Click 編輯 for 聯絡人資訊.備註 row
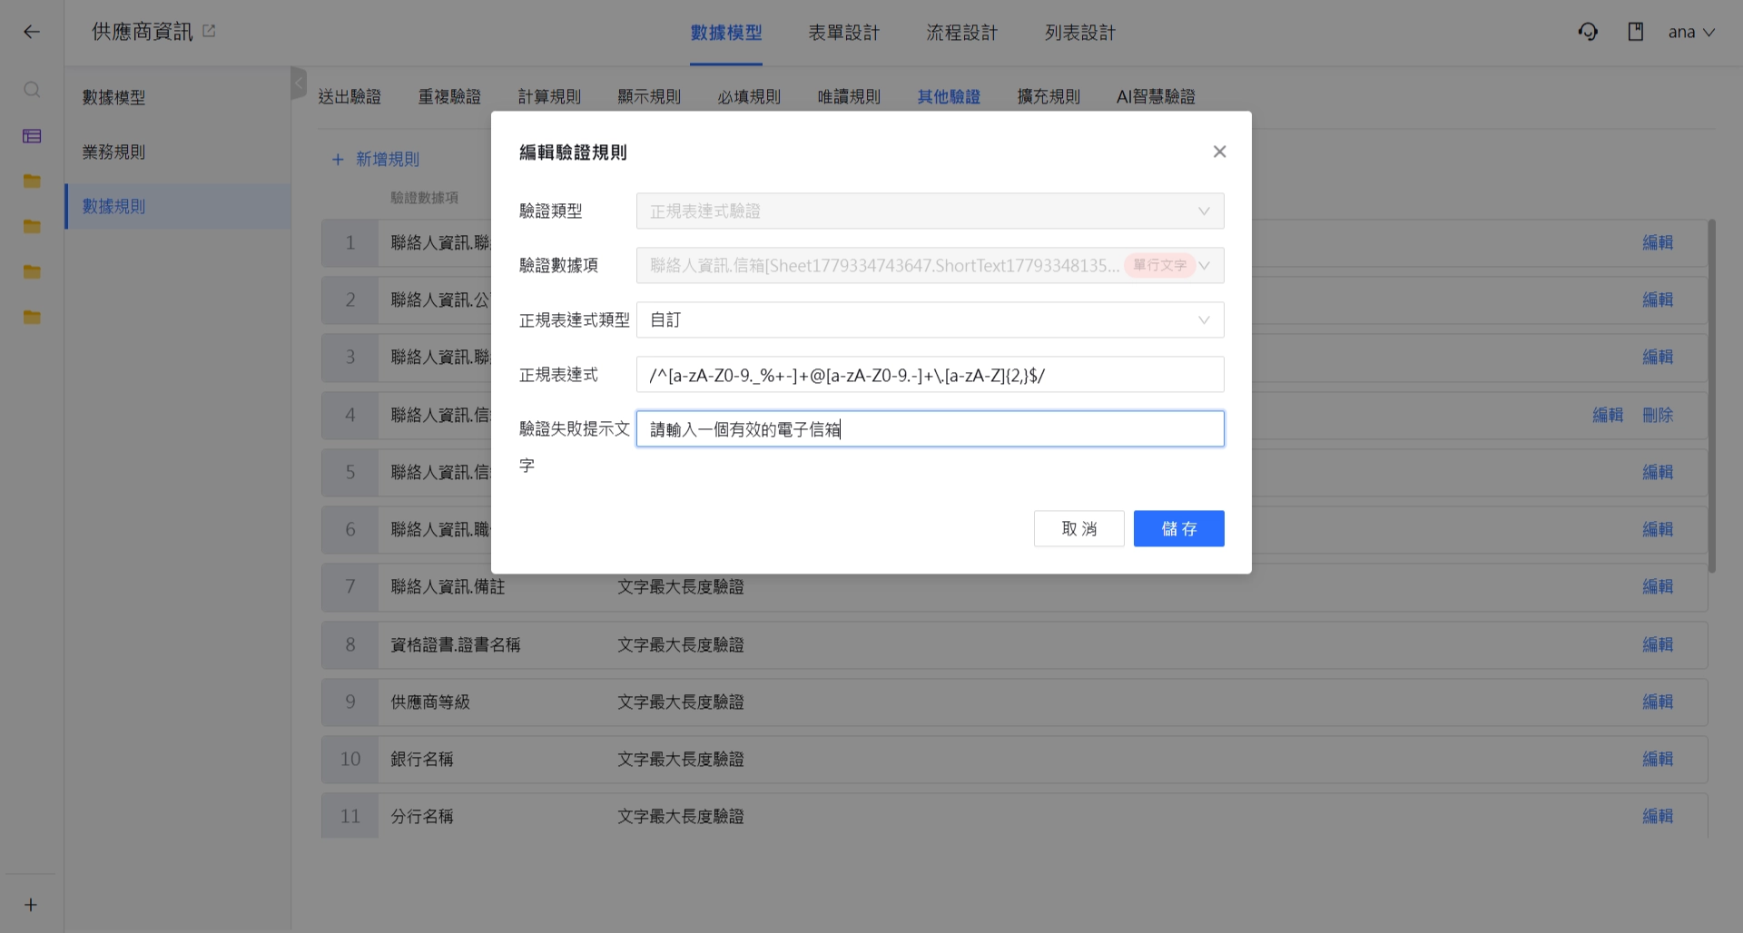Image resolution: width=1743 pixels, height=933 pixels. click(1658, 586)
